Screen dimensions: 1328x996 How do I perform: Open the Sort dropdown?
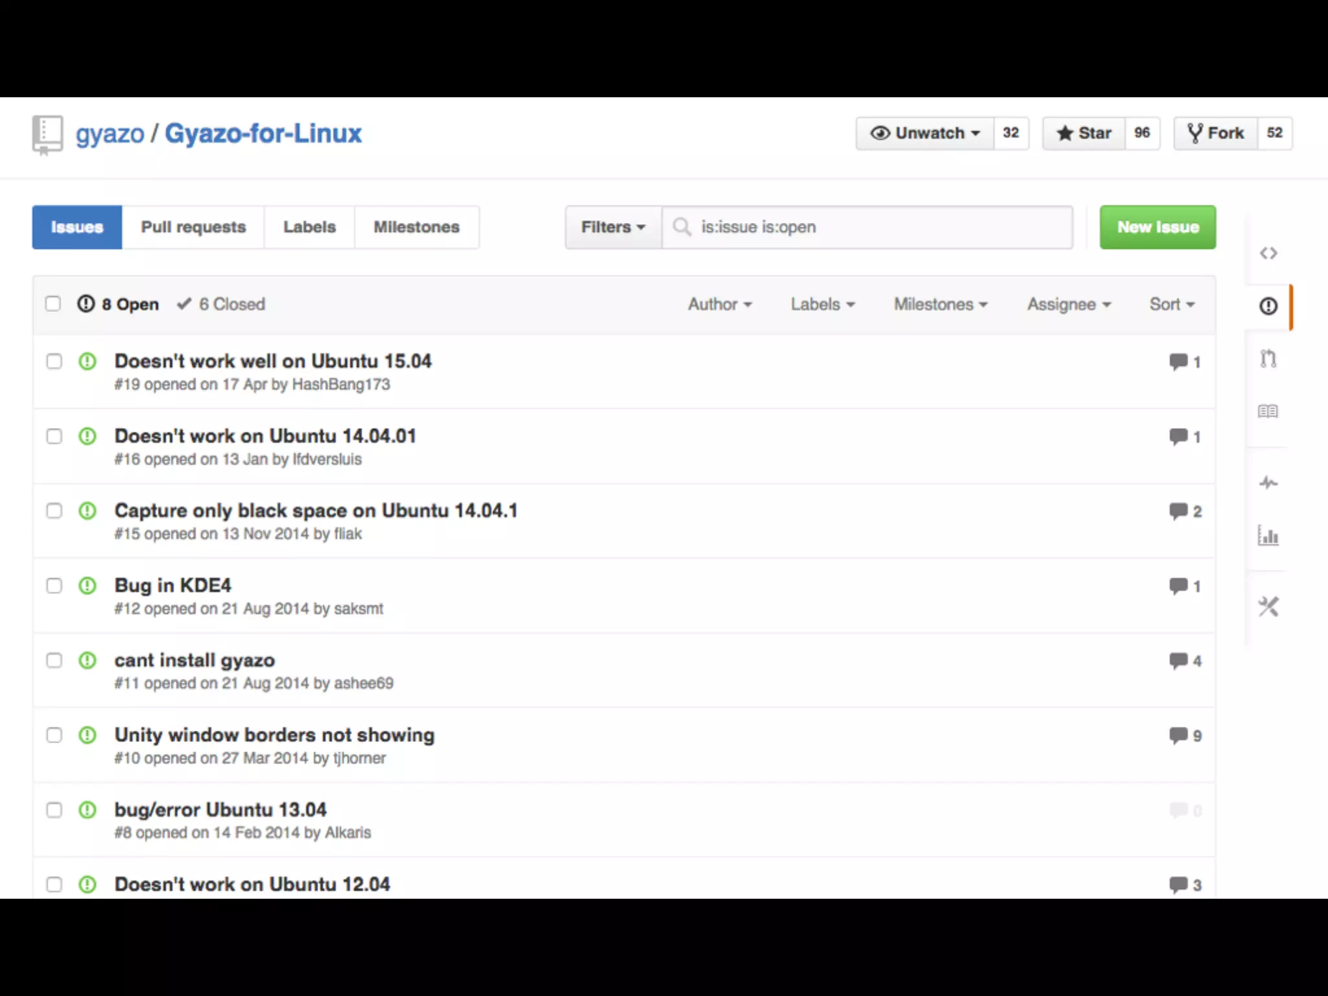(1171, 304)
